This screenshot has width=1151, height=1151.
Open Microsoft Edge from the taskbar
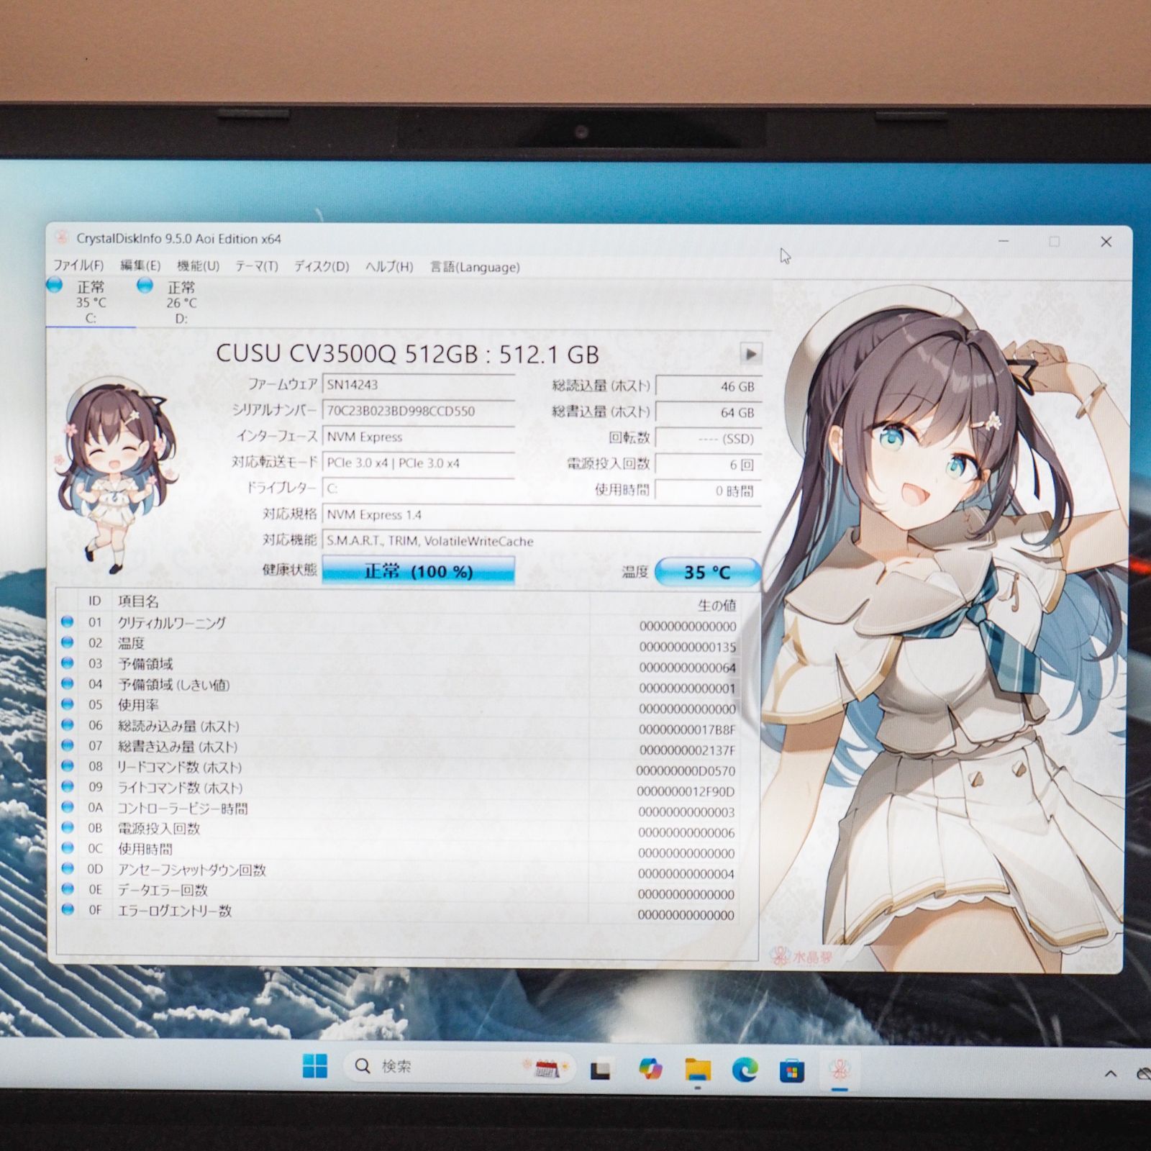click(x=745, y=1070)
